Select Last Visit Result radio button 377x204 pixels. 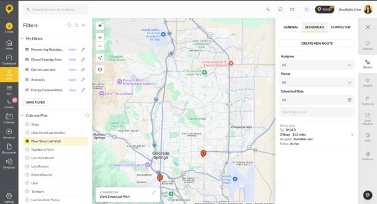point(27,158)
